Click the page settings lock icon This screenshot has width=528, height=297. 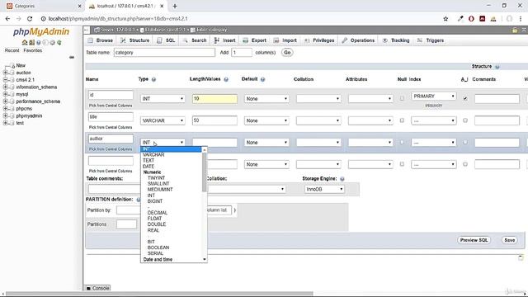click(515, 30)
